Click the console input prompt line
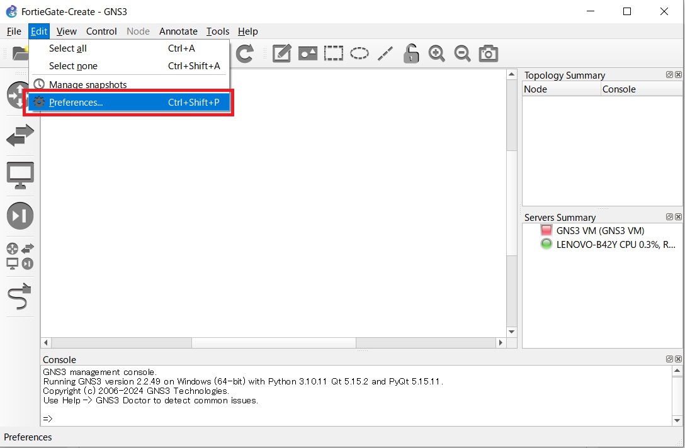The image size is (685, 448). (x=48, y=419)
